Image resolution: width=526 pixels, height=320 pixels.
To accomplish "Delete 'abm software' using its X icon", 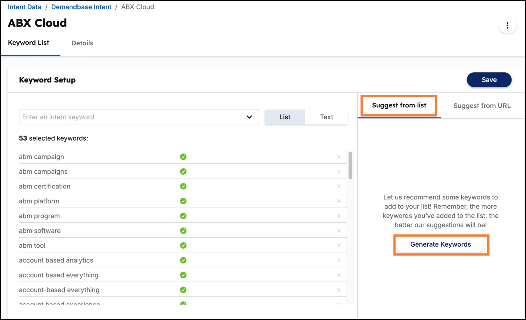I will [339, 231].
